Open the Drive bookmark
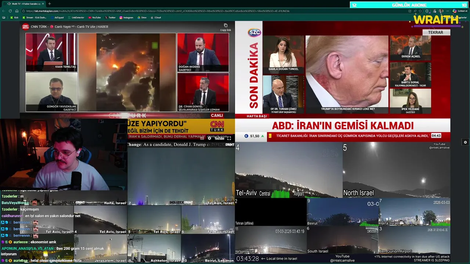Viewport: 470px width, 264px height. [x=142, y=18]
